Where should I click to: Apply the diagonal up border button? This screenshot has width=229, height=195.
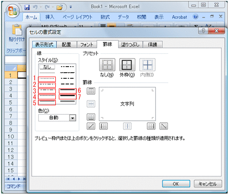(91, 126)
